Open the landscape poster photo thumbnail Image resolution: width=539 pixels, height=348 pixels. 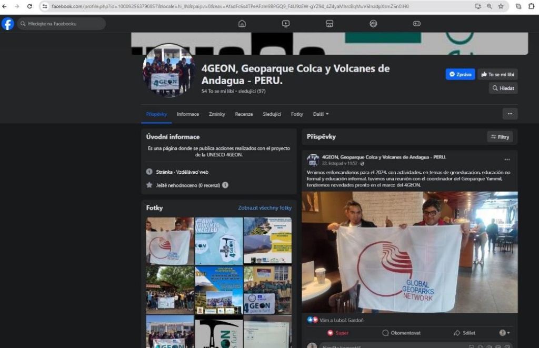tap(268, 241)
